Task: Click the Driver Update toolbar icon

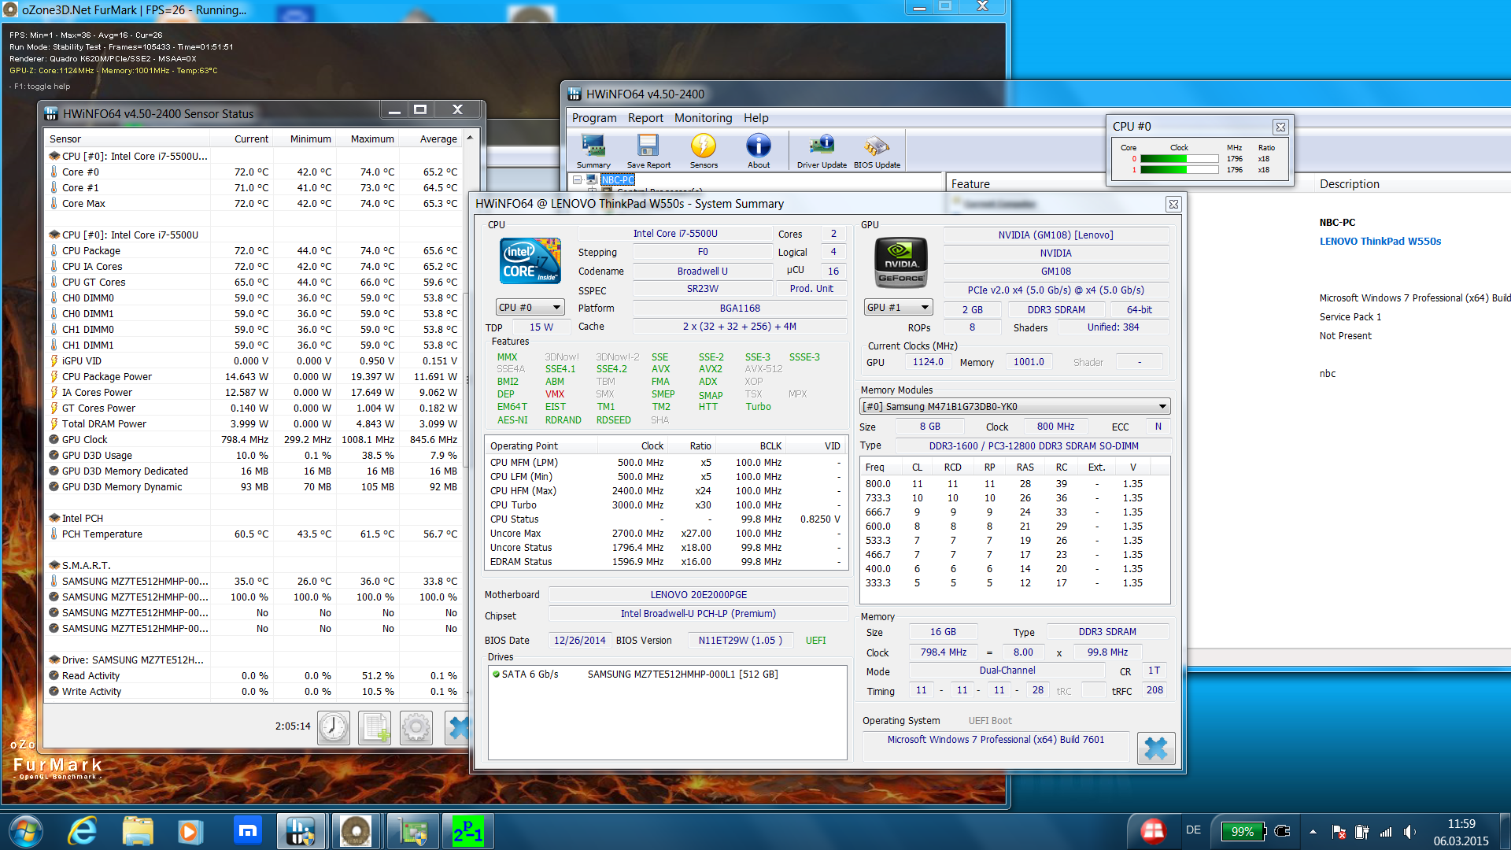Action: (822, 151)
